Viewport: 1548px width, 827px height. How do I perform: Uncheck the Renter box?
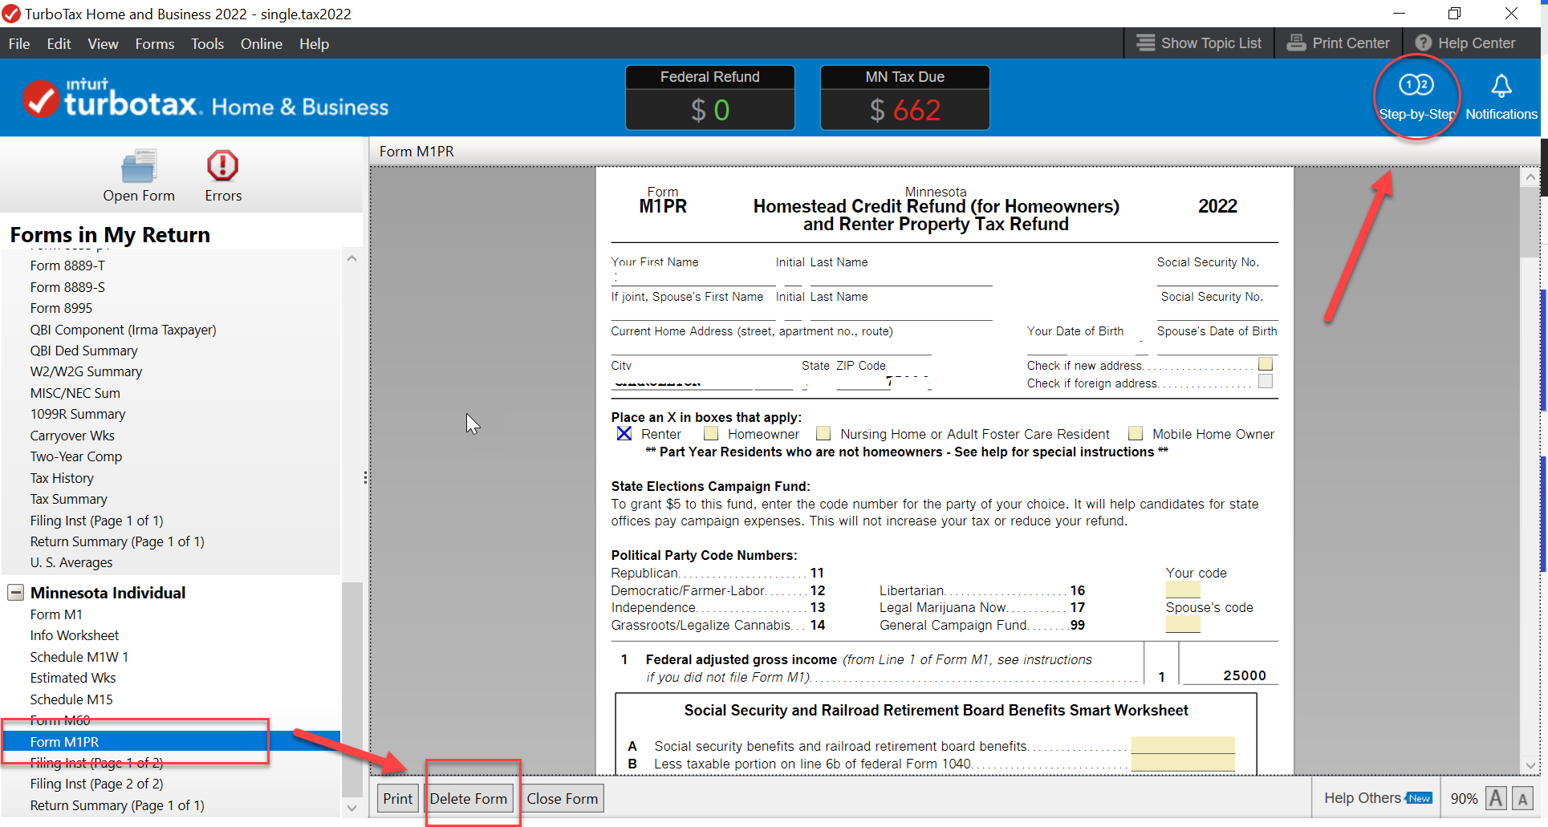point(624,434)
